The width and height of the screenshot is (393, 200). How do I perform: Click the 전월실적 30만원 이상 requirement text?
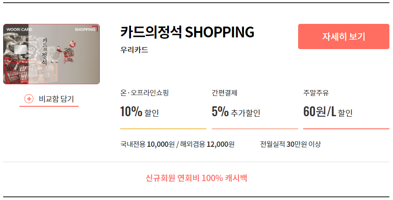pyautogui.click(x=290, y=144)
